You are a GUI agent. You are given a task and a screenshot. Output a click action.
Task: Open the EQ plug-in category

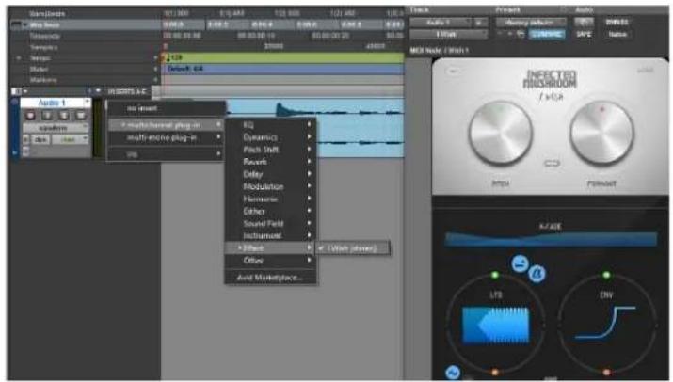tap(270, 125)
